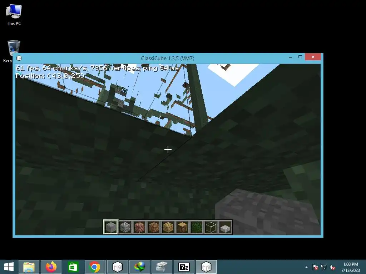Image resolution: width=366 pixels, height=274 pixels.
Task: Select the dirt block in the hotbar
Action: click(154, 227)
